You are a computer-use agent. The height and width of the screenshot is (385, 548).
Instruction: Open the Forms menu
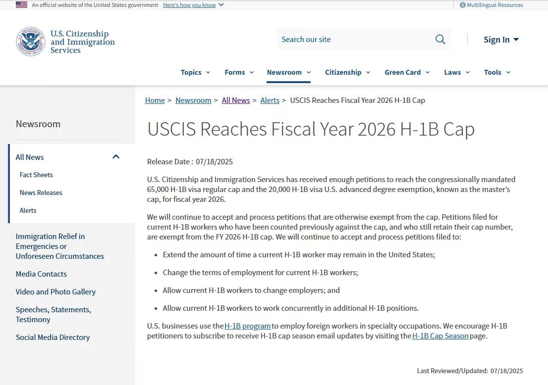(x=239, y=72)
